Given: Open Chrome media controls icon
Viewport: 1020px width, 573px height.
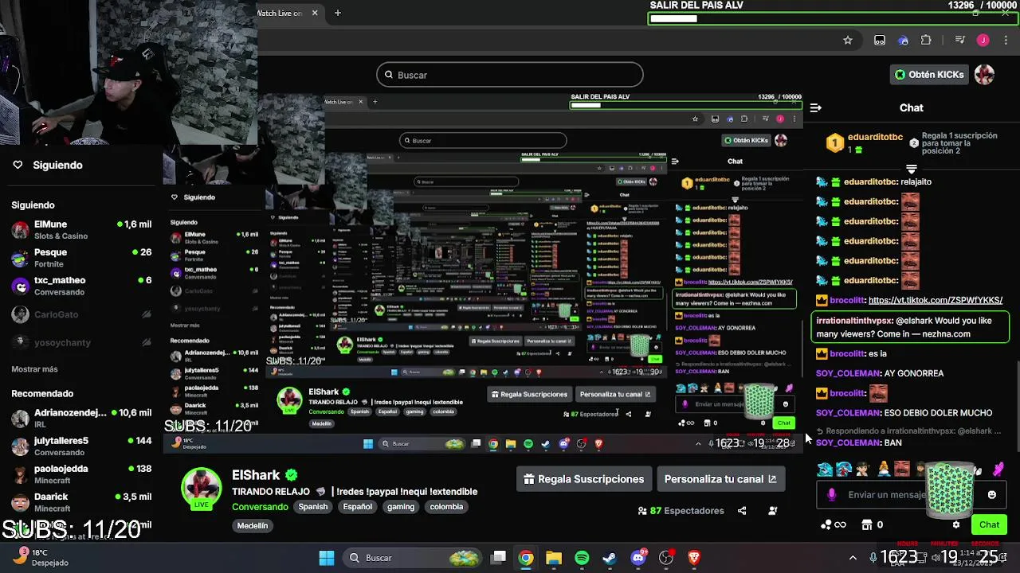Looking at the screenshot, I should pyautogui.click(x=960, y=41).
